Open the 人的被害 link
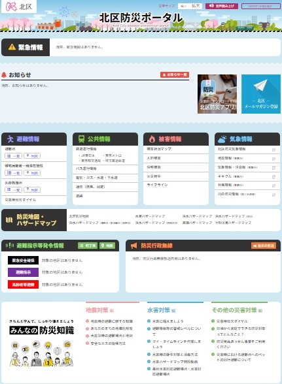Image resolution: width=282 pixels, height=384 pixels. click(154, 158)
